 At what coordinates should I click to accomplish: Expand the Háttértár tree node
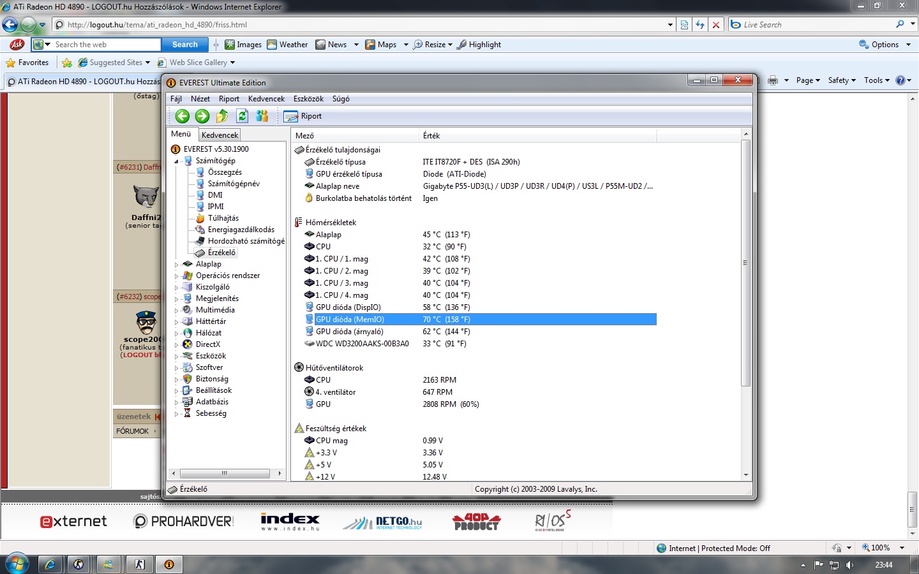click(x=177, y=321)
